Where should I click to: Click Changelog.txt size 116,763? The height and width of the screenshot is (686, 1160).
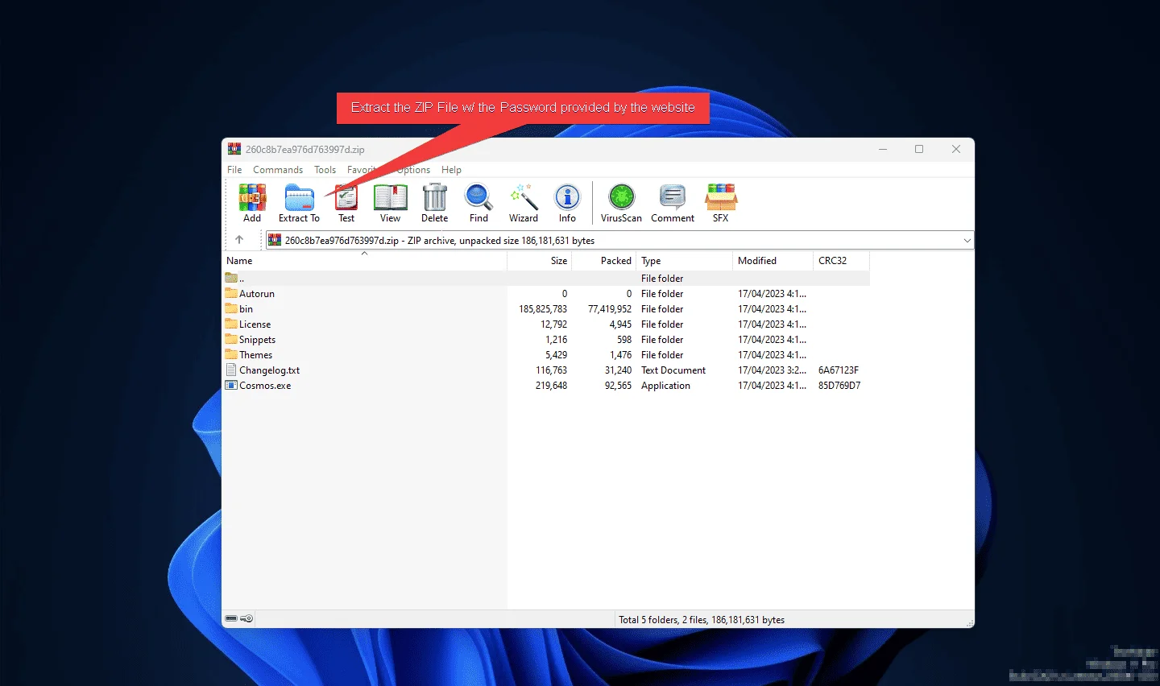551,370
